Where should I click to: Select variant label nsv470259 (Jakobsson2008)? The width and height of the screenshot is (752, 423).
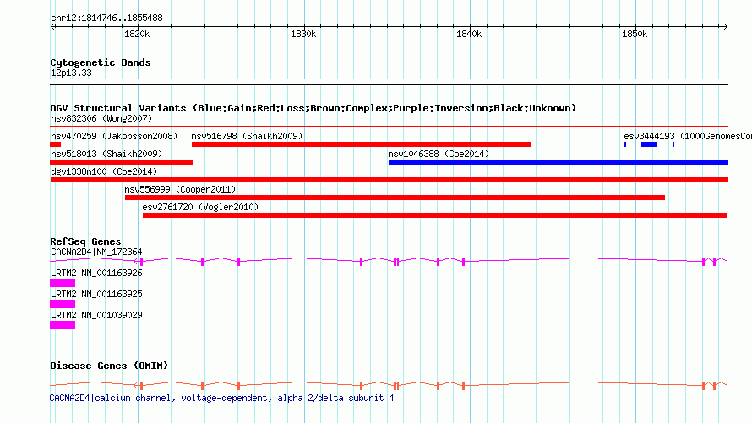point(114,136)
